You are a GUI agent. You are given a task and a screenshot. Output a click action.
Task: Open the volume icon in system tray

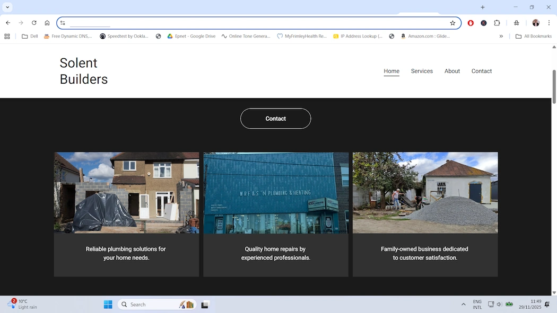point(499,304)
